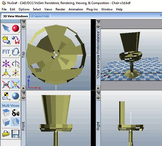Open the Select menu
162x146 pixels.
pos(37,9)
